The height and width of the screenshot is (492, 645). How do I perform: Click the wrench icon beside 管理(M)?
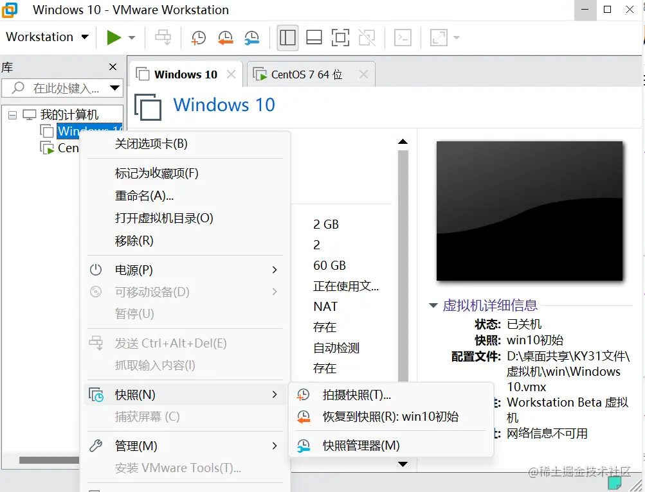click(x=96, y=446)
